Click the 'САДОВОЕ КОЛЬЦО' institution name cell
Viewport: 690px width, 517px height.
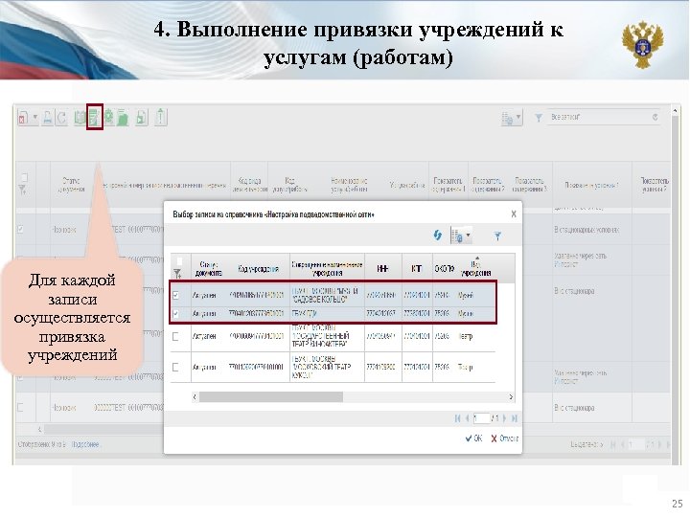point(327,296)
